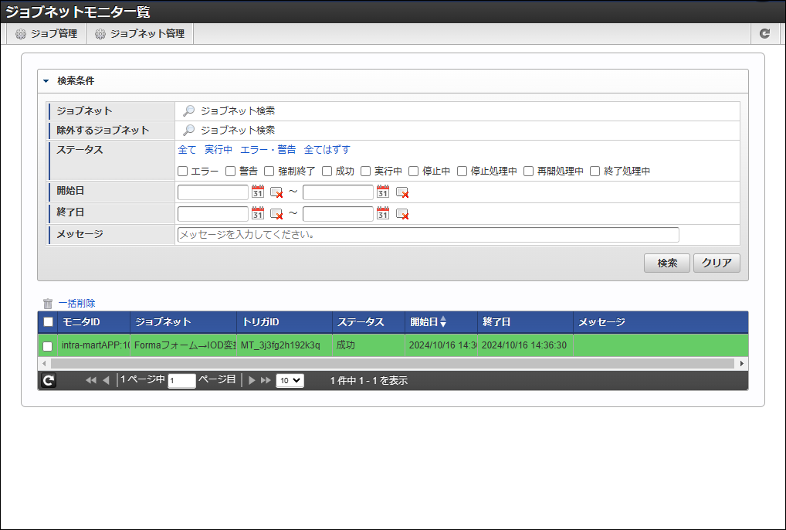Click the 終了日 to-date input field
The image size is (786, 530).
338,214
